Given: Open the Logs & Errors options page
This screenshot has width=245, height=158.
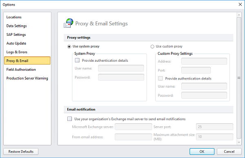Looking at the screenshot, I should pyautogui.click(x=27, y=52).
